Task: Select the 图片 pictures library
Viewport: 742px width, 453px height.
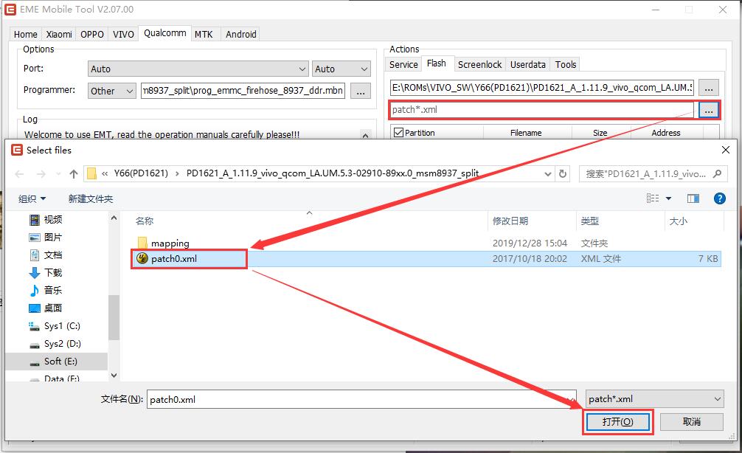Action: coord(46,237)
